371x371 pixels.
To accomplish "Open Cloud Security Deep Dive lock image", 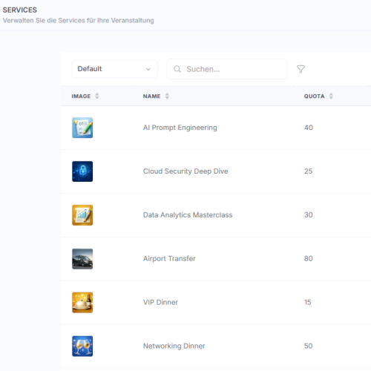I will 82,171.
